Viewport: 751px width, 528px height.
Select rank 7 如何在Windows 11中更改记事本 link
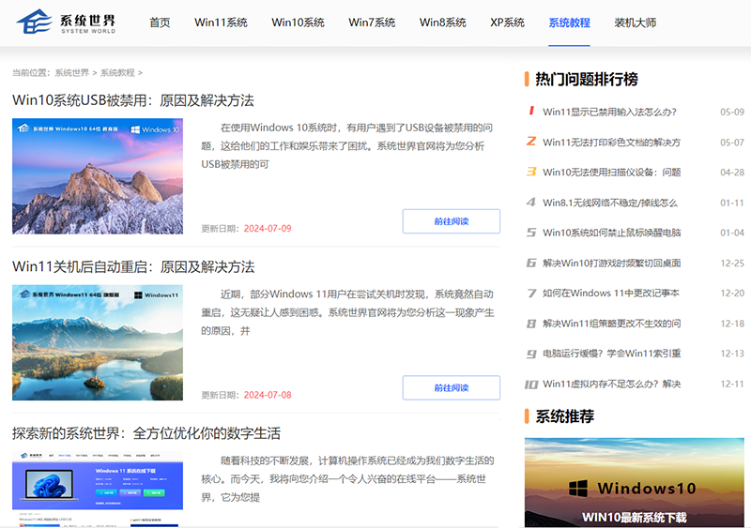coord(610,293)
